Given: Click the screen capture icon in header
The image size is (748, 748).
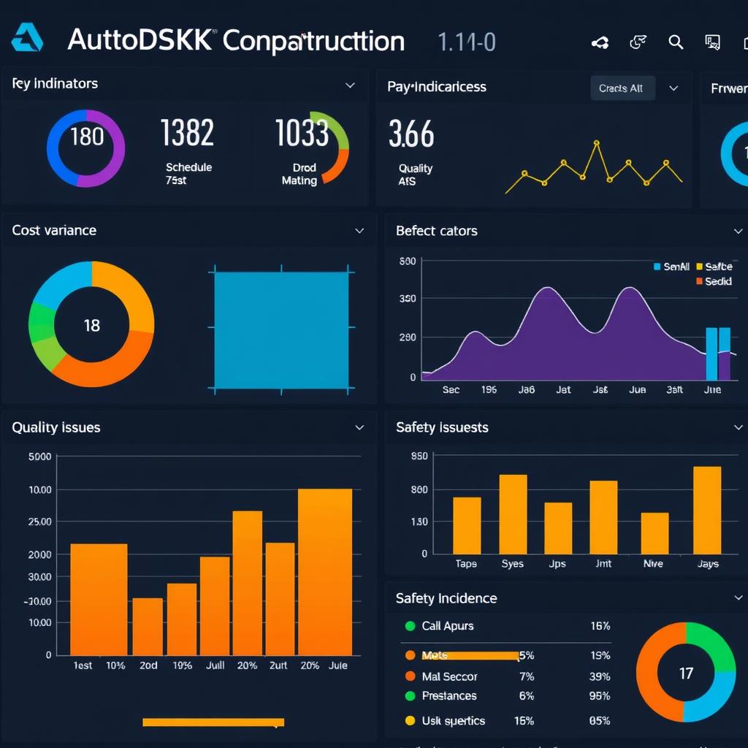Looking at the screenshot, I should pyautogui.click(x=713, y=42).
